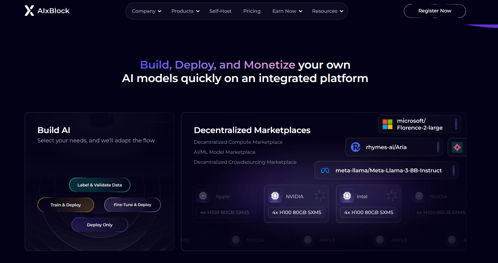The image size is (498, 263).
Task: Click the Register Now button
Action: tap(435, 11)
